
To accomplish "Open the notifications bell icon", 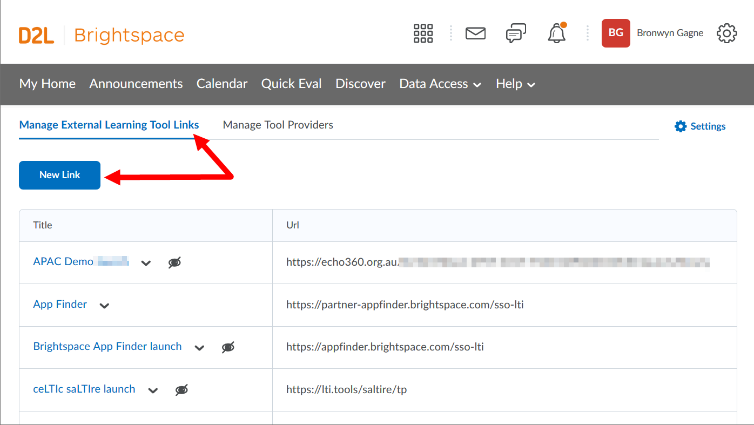I will pos(557,33).
